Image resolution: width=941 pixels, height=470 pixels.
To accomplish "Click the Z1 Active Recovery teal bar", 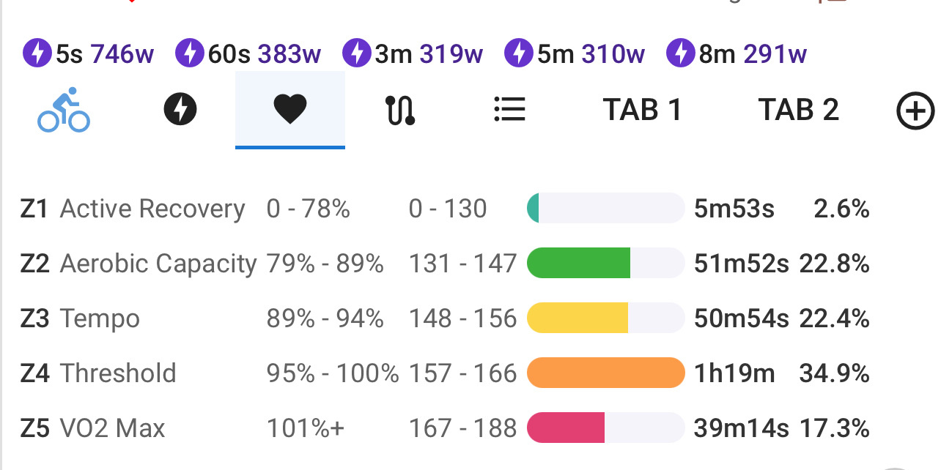I will (534, 209).
